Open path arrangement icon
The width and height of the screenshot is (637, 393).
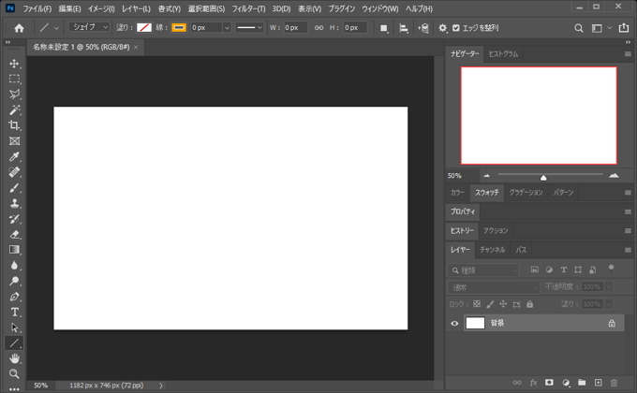tap(422, 28)
